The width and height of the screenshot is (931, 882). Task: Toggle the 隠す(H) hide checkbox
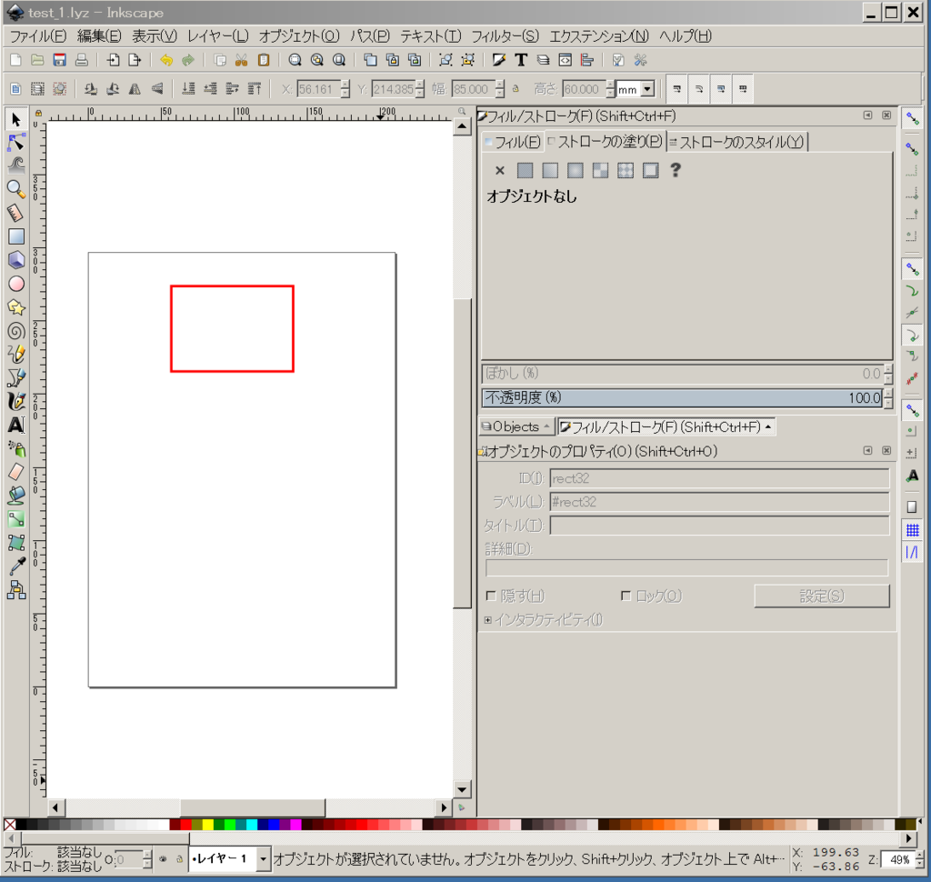point(491,596)
